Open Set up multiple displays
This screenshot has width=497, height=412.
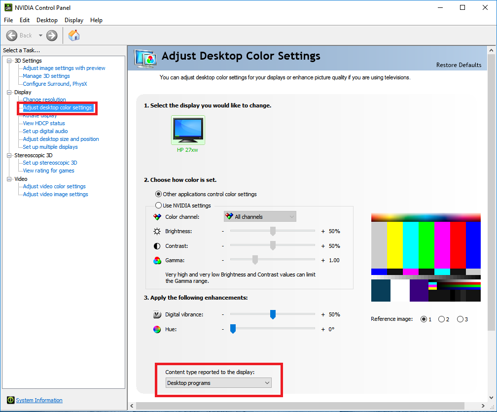50,147
